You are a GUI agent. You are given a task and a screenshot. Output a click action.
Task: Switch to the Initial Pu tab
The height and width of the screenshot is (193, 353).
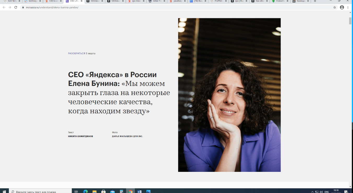pos(156,1)
